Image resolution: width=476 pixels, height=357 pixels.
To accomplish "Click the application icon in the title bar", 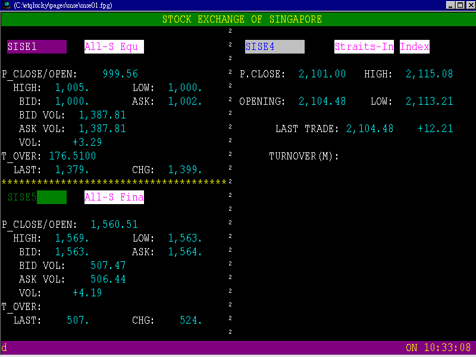I will [7, 5].
